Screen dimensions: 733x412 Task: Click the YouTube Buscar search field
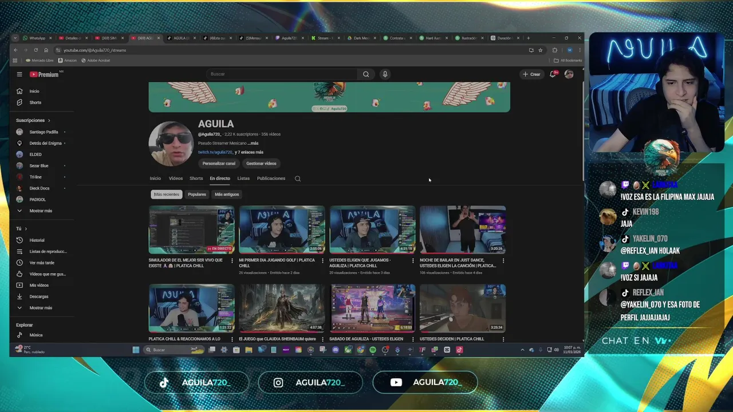(281, 74)
